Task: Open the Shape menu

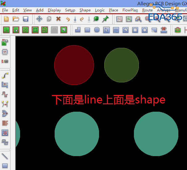Action: pos(85,10)
